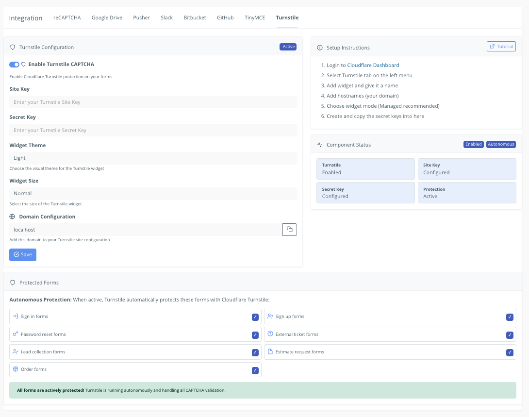Open the Widget Theme dropdown showing Light
529x417 pixels.
pyautogui.click(x=153, y=158)
